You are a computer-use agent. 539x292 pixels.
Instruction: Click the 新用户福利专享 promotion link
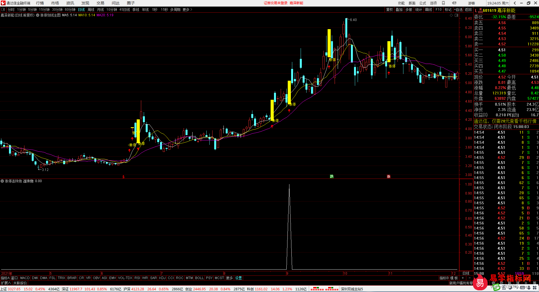[x=461, y=283]
